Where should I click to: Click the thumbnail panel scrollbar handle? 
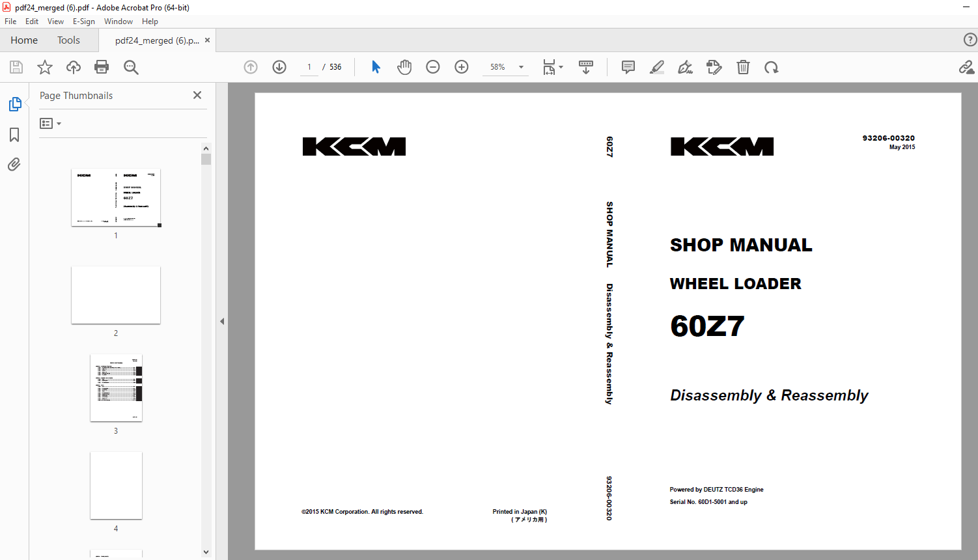(206, 160)
